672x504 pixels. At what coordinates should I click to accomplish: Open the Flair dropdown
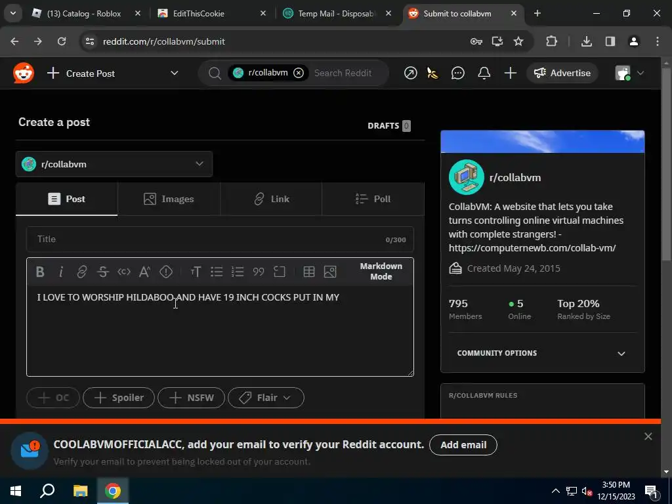pos(266,398)
